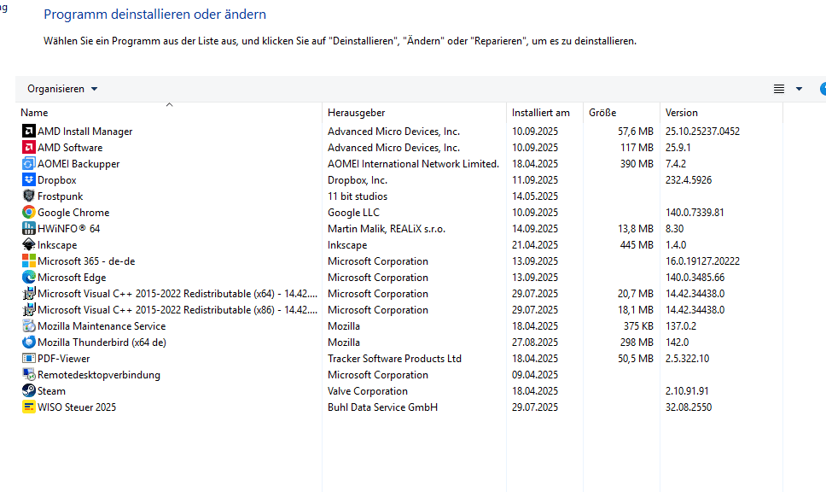The width and height of the screenshot is (826, 492).
Task: Click the Microsoft 365 icon
Action: point(28,261)
